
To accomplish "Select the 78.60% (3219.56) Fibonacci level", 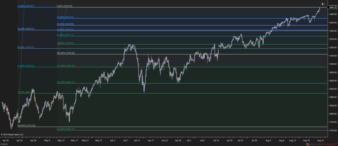I will click(66, 43).
